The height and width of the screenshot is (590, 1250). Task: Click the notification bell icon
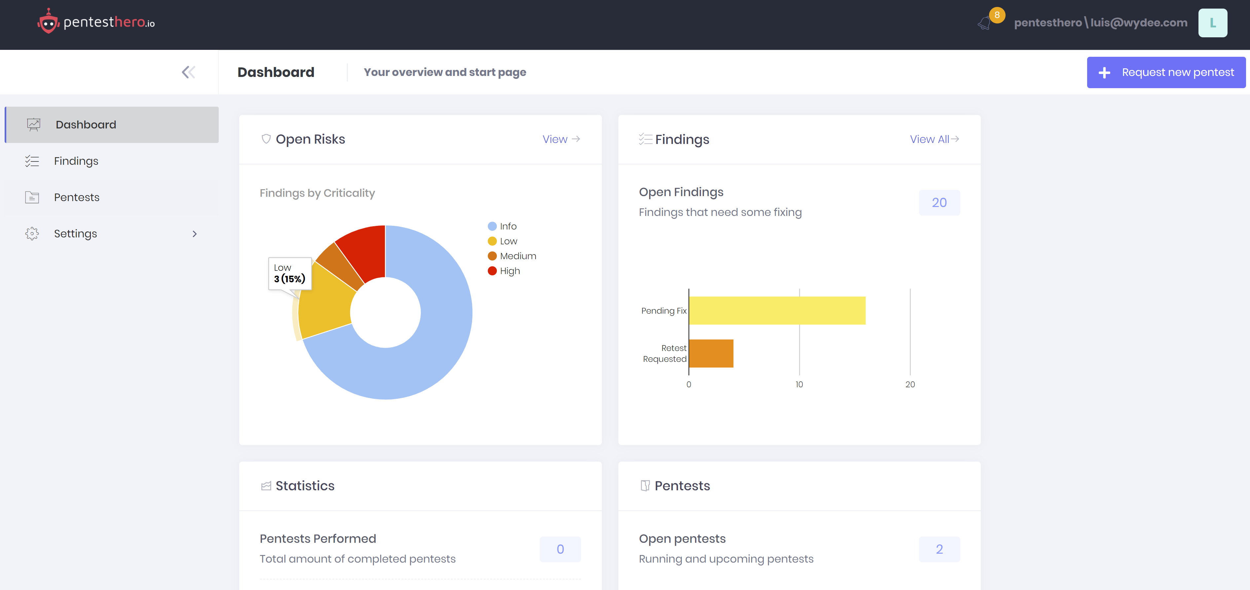(x=984, y=23)
